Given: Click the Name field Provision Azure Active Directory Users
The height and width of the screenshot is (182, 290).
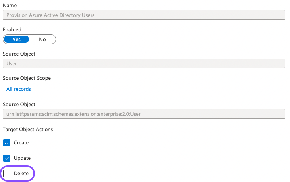Looking at the screenshot, I should (x=144, y=15).
